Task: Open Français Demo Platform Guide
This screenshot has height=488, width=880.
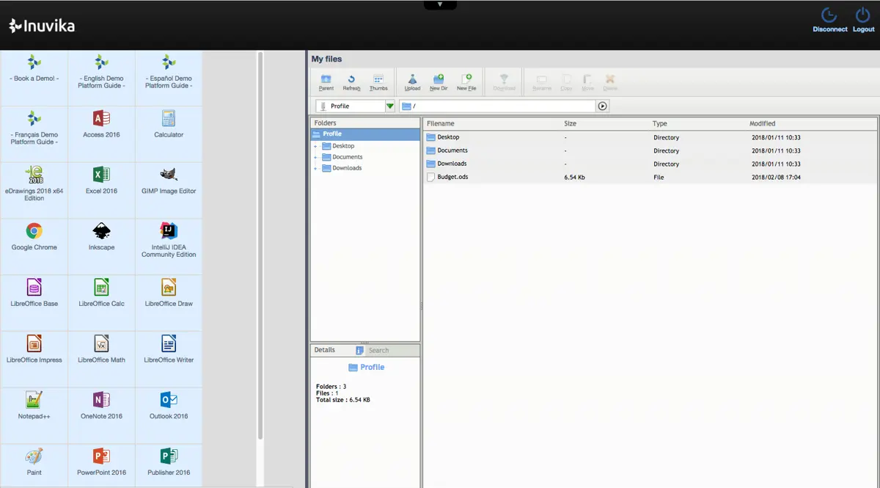Action: (34, 134)
